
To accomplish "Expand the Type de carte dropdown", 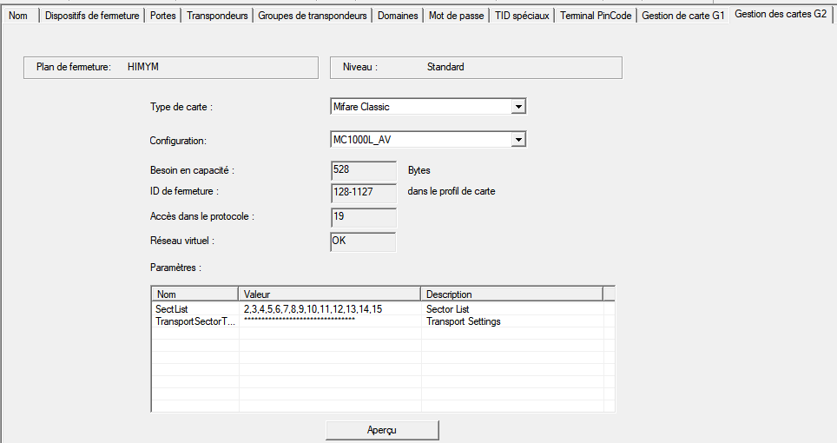I will click(517, 107).
